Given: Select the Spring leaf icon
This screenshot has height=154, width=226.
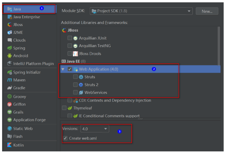Looking at the screenshot, I should coord(10,48).
